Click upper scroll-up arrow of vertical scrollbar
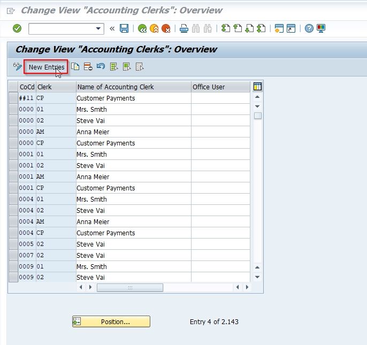This screenshot has width=367, height=345. [257, 97]
